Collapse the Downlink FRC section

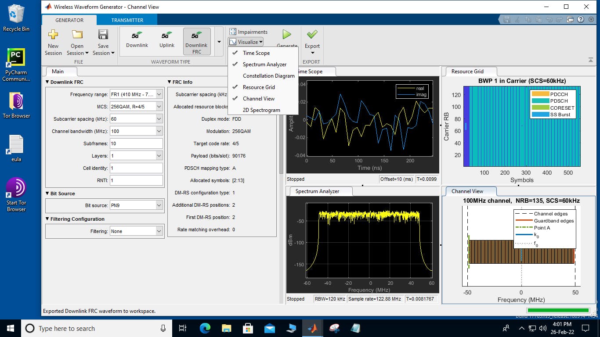point(47,82)
